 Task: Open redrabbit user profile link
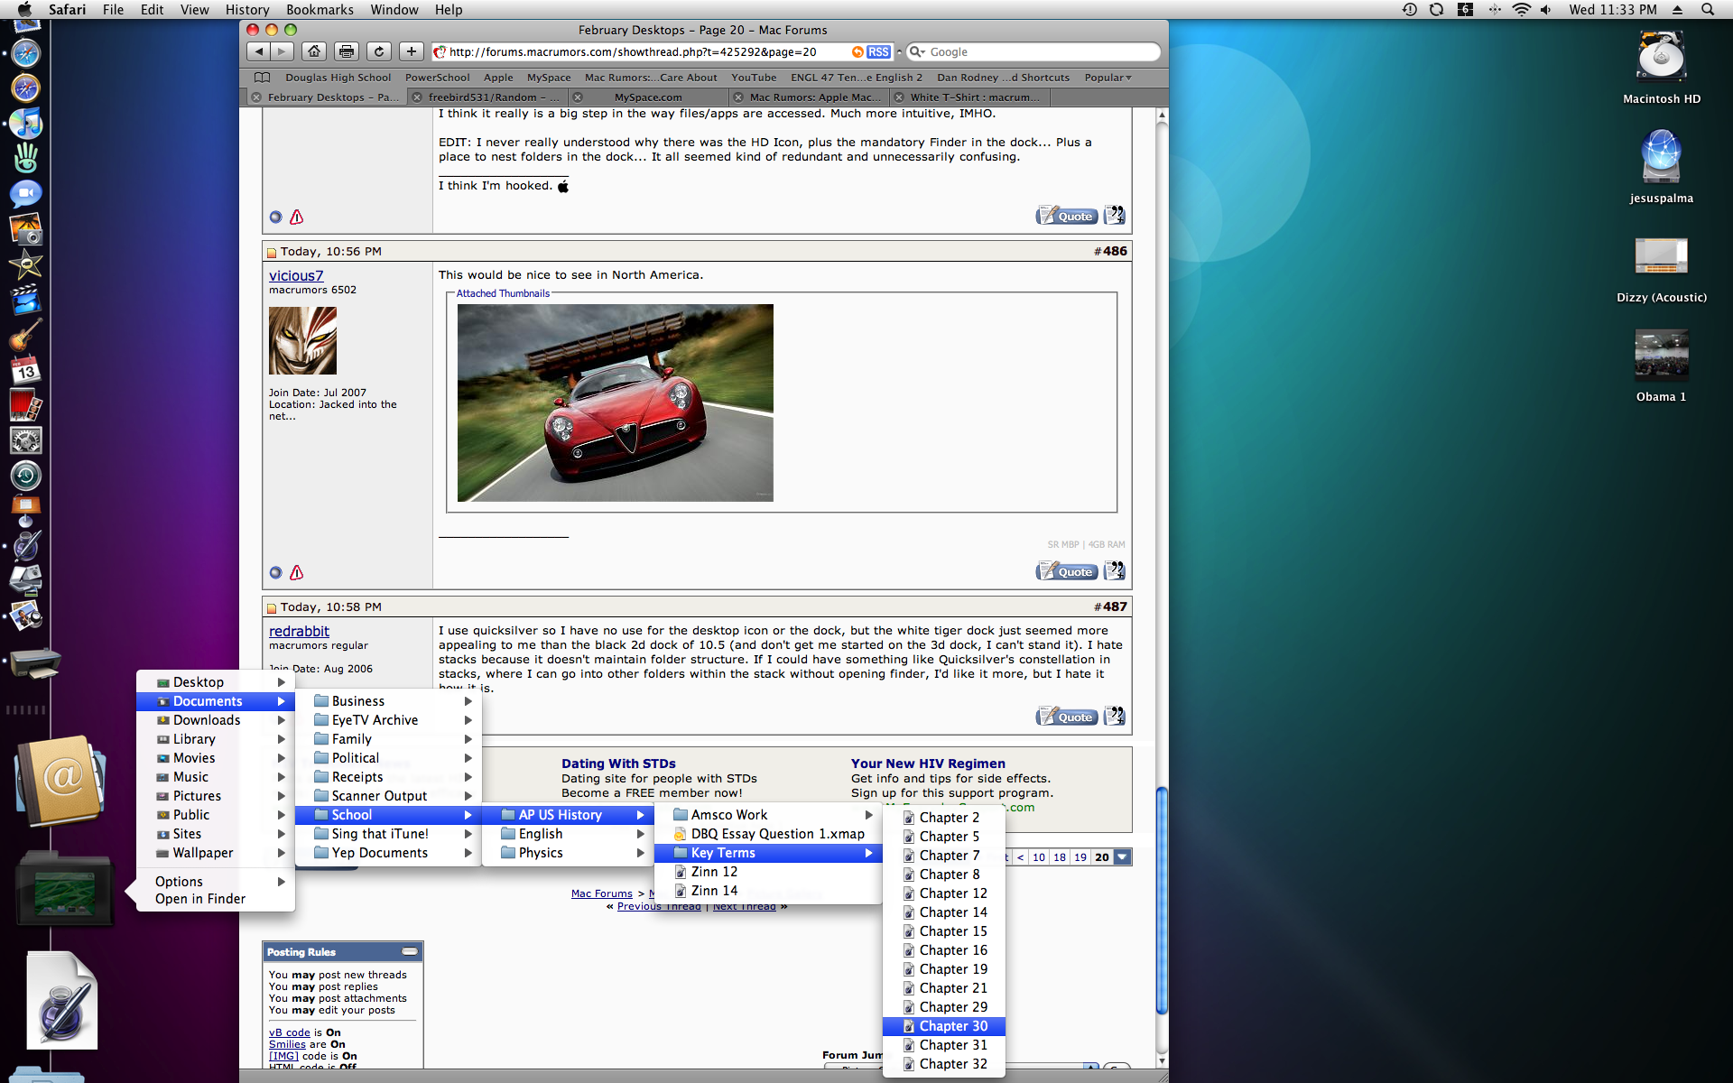coord(299,631)
